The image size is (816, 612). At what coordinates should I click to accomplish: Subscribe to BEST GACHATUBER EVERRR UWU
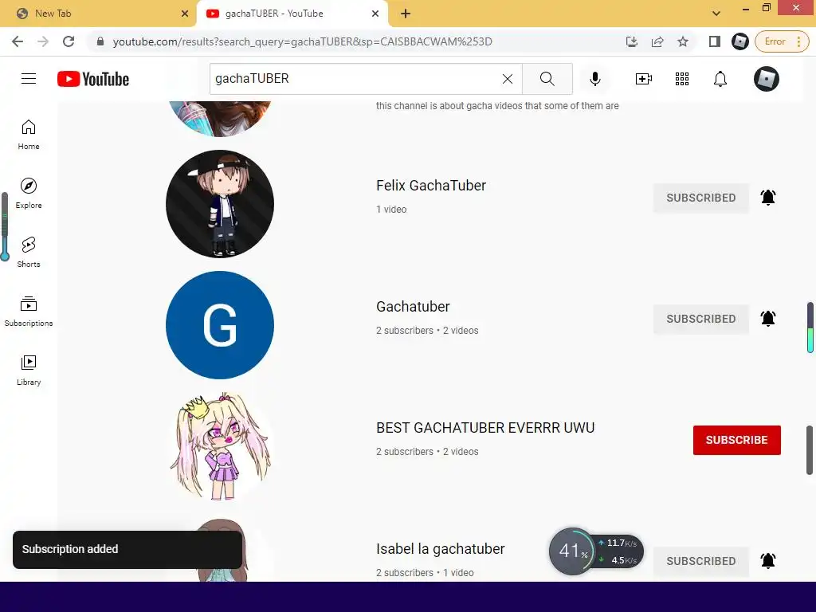coord(736,440)
